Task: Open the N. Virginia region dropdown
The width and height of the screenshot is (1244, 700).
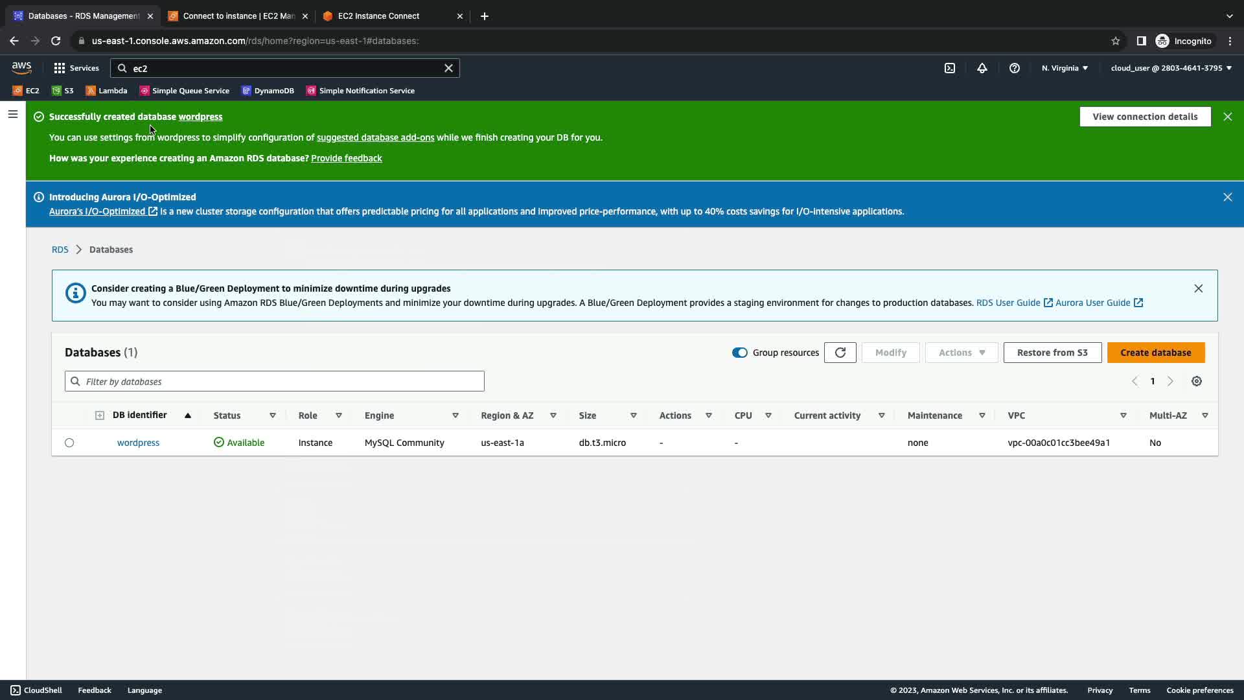Action: pos(1065,68)
